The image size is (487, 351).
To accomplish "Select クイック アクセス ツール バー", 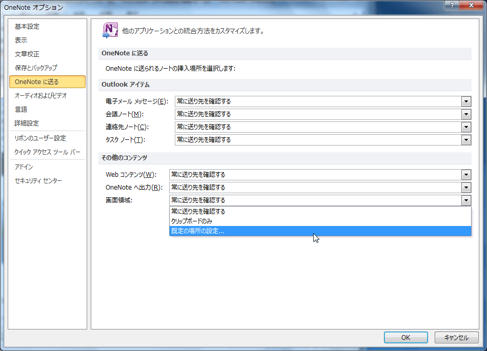I will pos(47,152).
